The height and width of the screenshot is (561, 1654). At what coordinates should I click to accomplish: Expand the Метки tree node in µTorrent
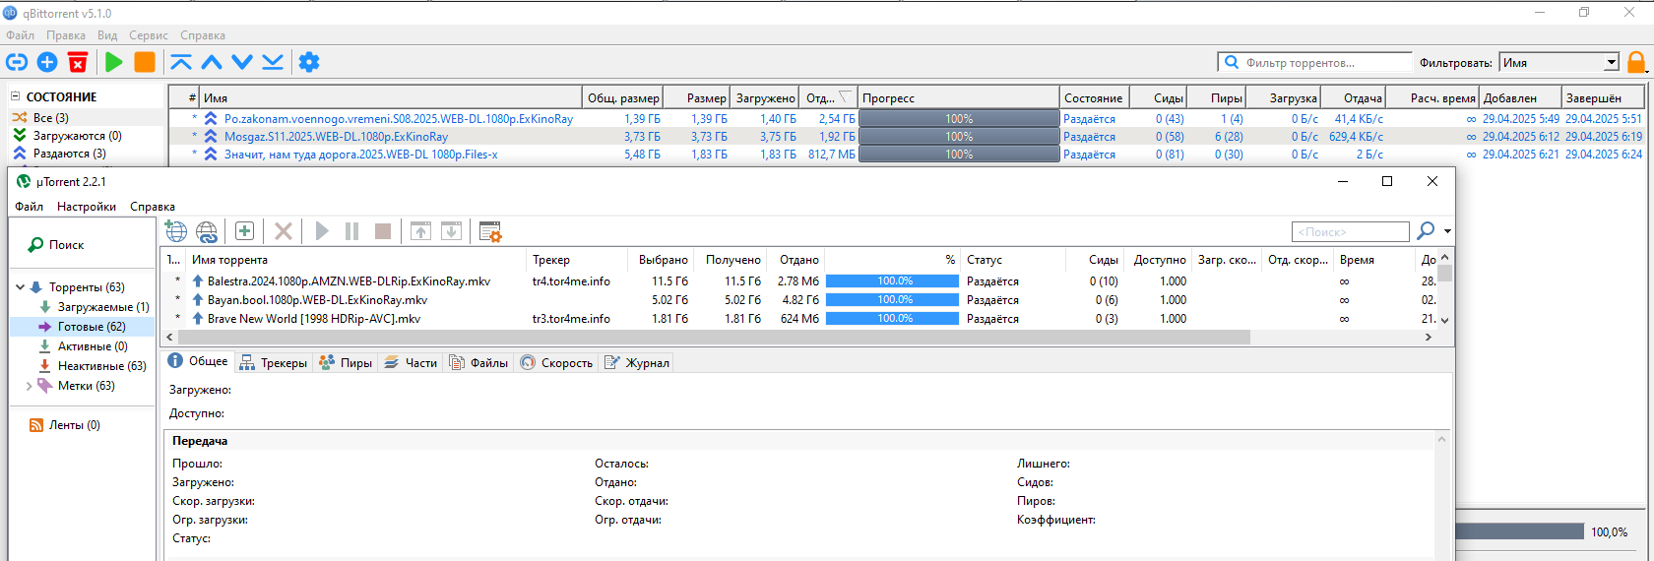coord(29,386)
